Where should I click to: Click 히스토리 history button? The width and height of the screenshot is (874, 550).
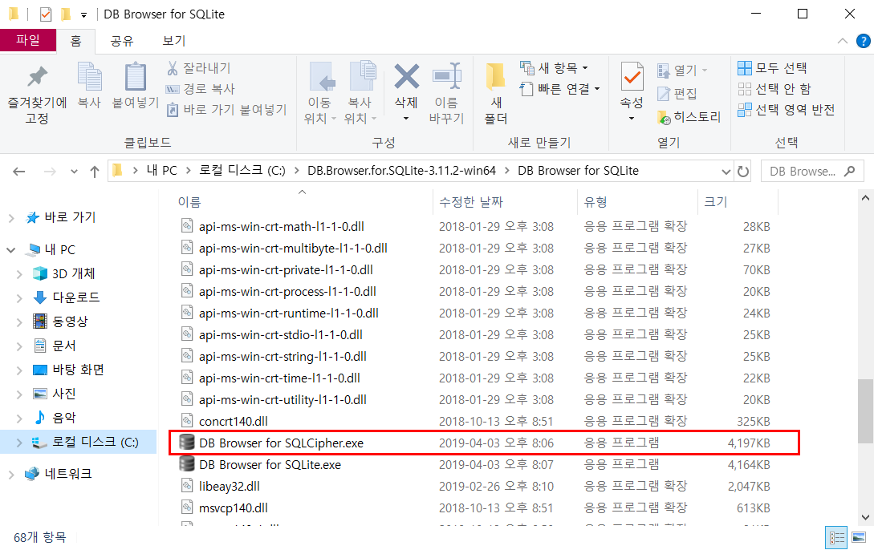pos(689,117)
